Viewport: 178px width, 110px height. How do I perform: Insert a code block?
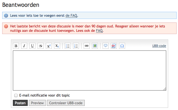coord(114,46)
